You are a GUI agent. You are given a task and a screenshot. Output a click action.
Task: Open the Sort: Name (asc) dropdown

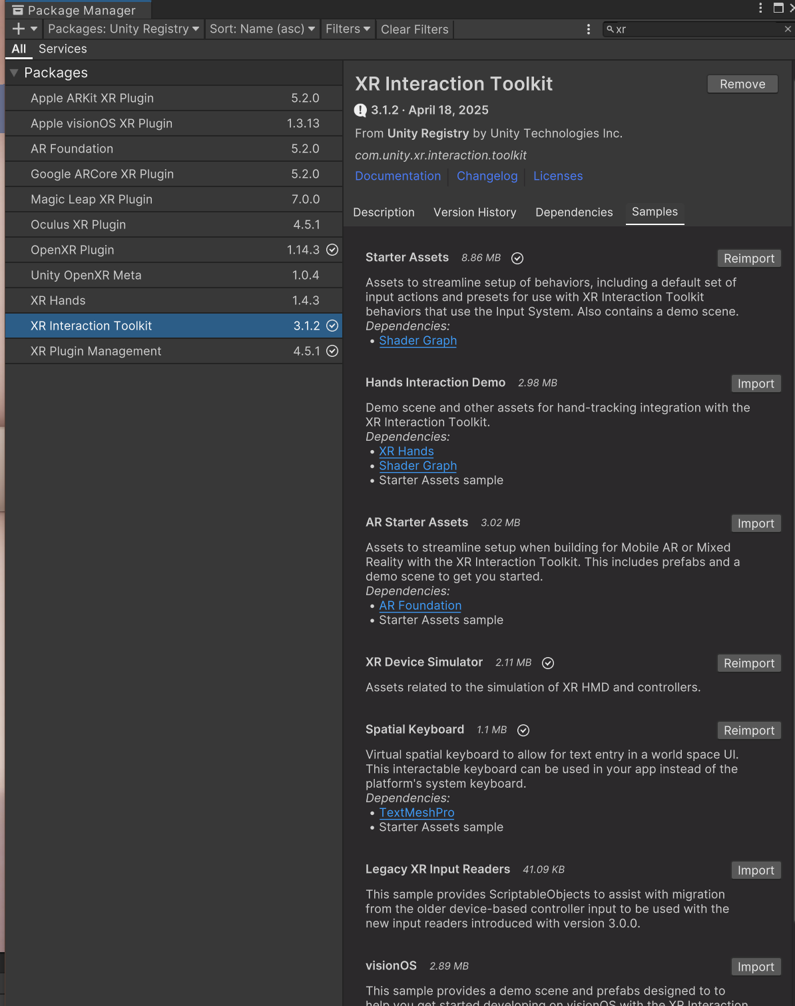tap(262, 29)
